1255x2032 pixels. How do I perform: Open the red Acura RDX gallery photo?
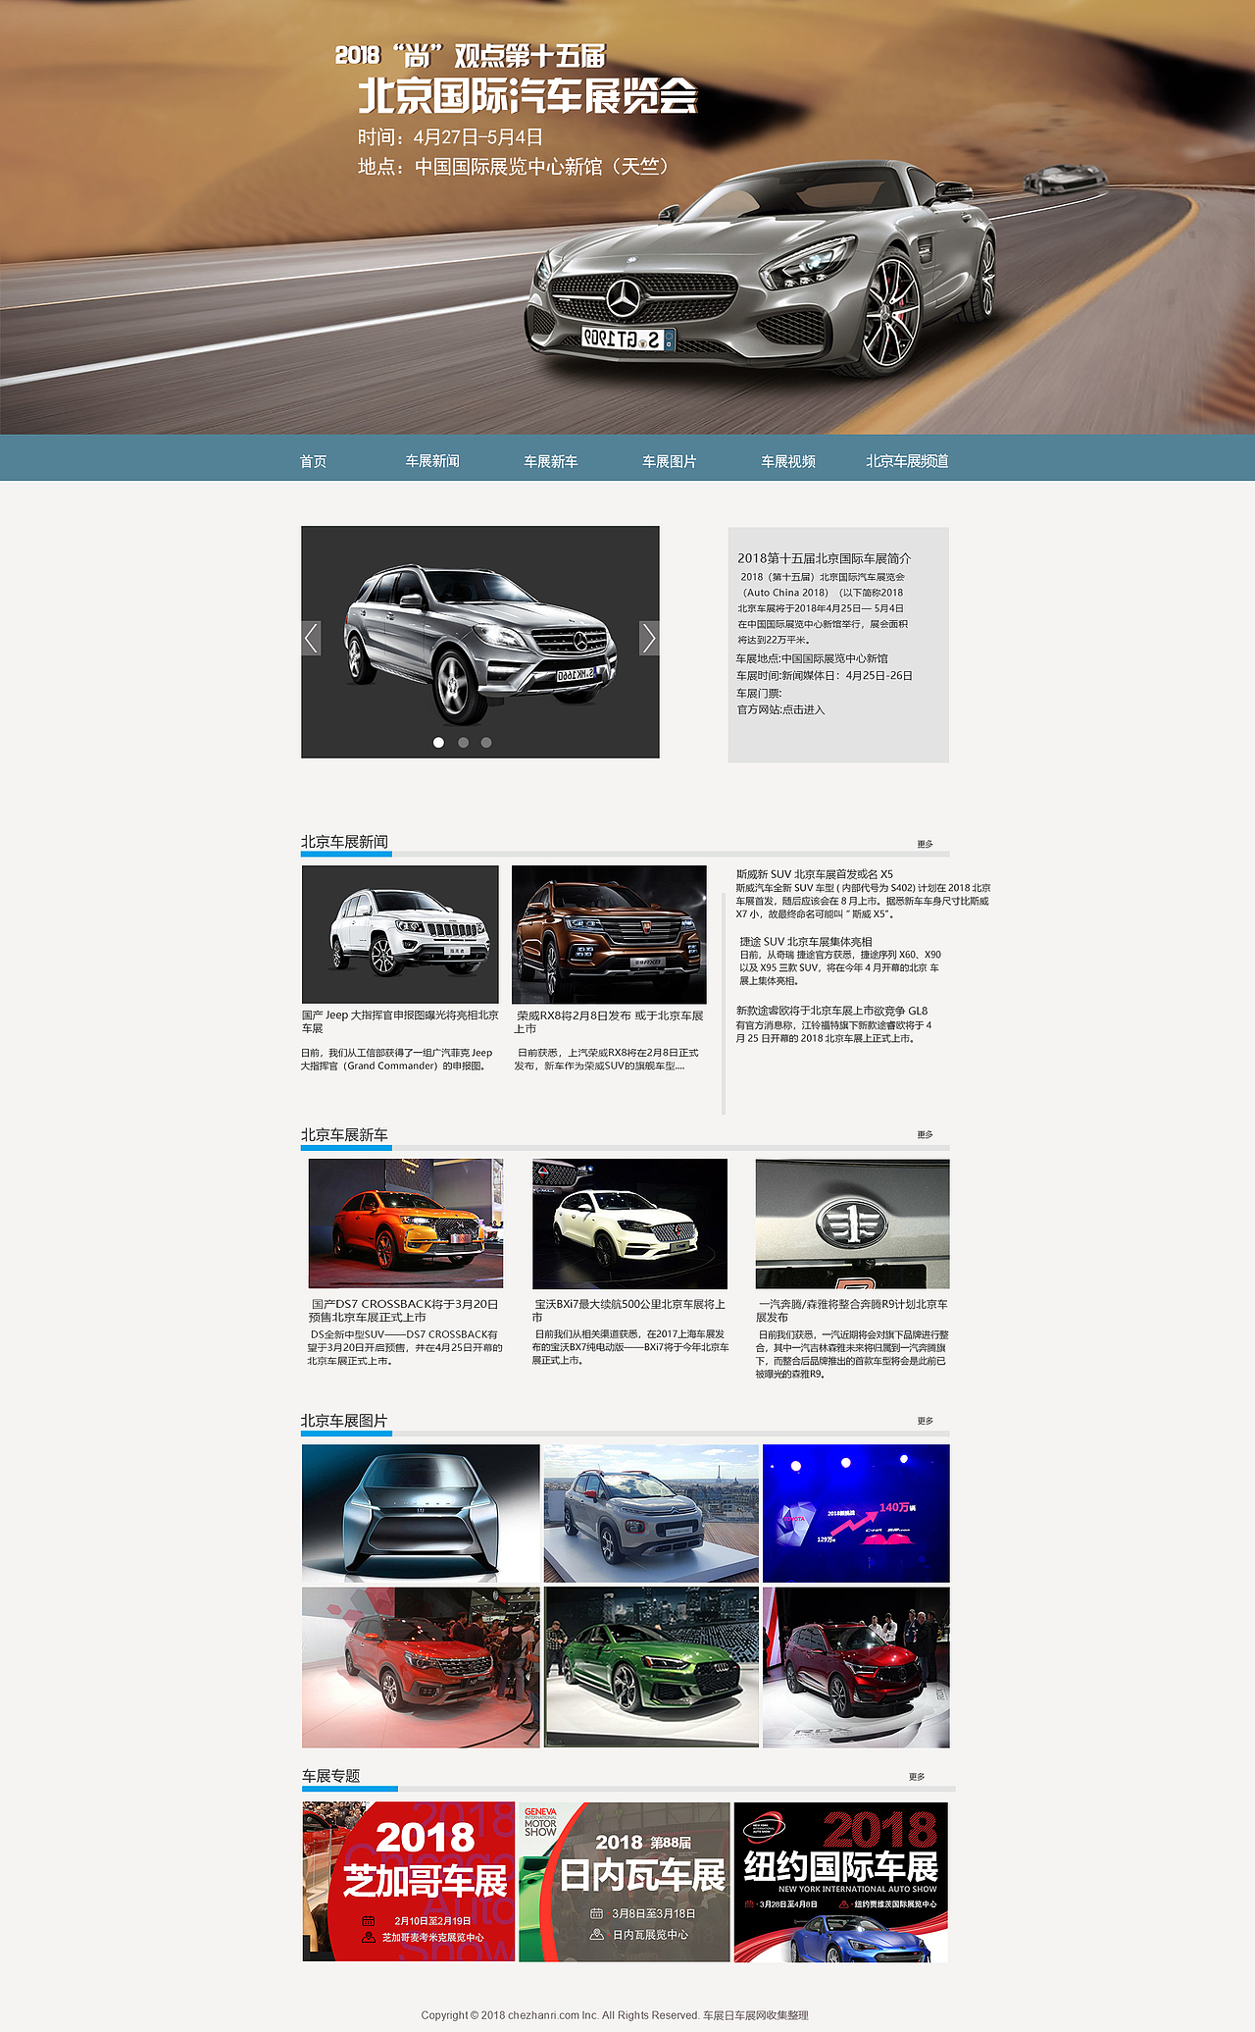point(856,1667)
